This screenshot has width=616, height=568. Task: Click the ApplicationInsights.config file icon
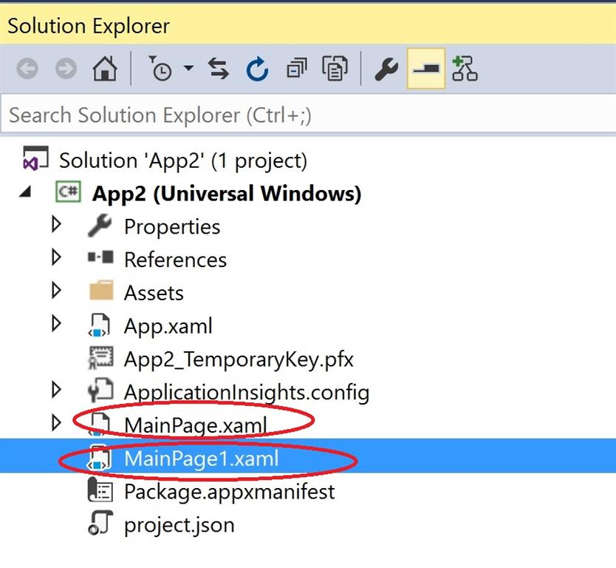coord(100,390)
